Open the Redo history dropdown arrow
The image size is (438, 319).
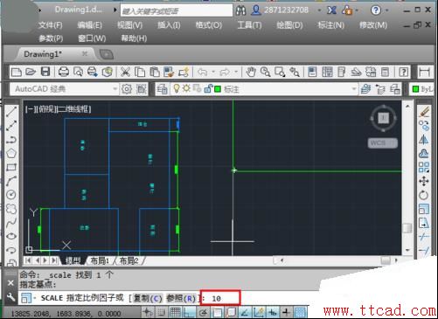coord(236,72)
